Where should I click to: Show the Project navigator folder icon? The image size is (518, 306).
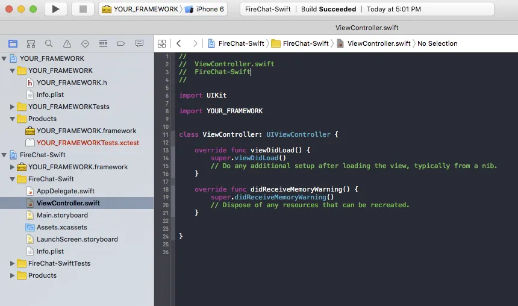click(13, 43)
